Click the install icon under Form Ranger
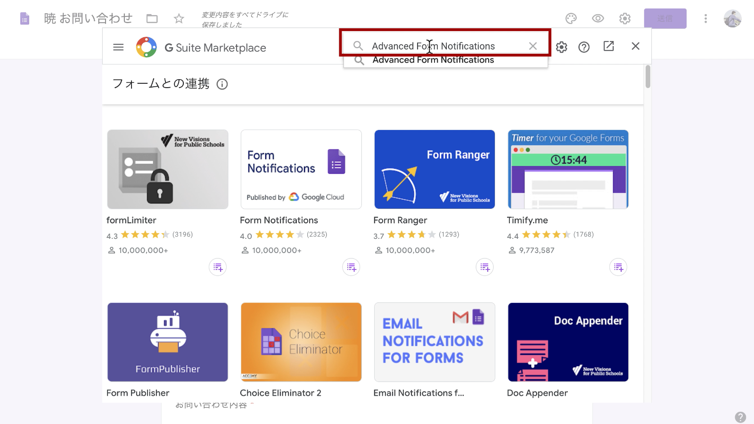The height and width of the screenshot is (424, 754). [485, 267]
